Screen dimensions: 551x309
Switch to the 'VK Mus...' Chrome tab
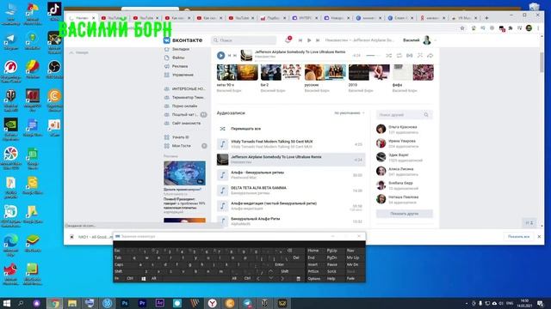464,18
